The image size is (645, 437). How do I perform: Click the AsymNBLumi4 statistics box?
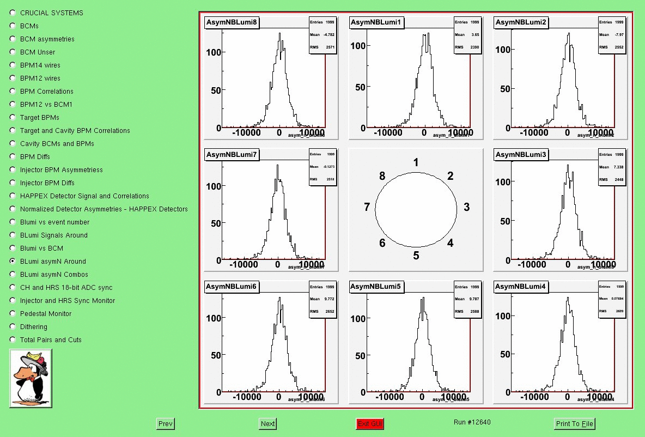click(x=612, y=299)
